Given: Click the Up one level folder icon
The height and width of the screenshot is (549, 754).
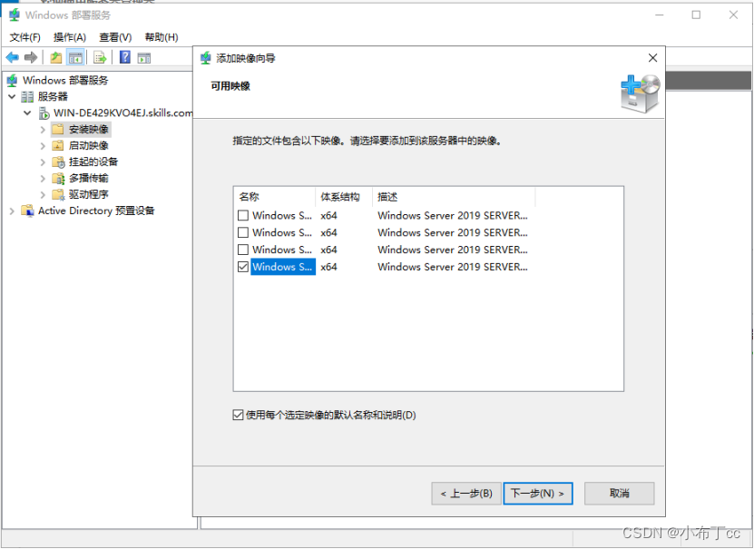Looking at the screenshot, I should (x=56, y=58).
